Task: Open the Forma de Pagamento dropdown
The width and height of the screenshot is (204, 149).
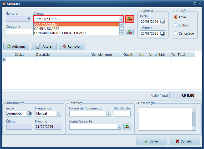Action: (x=109, y=114)
